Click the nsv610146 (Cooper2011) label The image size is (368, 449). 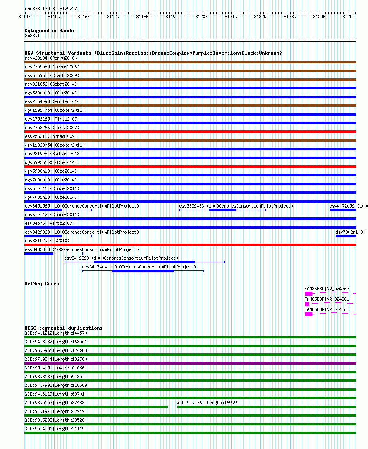[x=52, y=188]
